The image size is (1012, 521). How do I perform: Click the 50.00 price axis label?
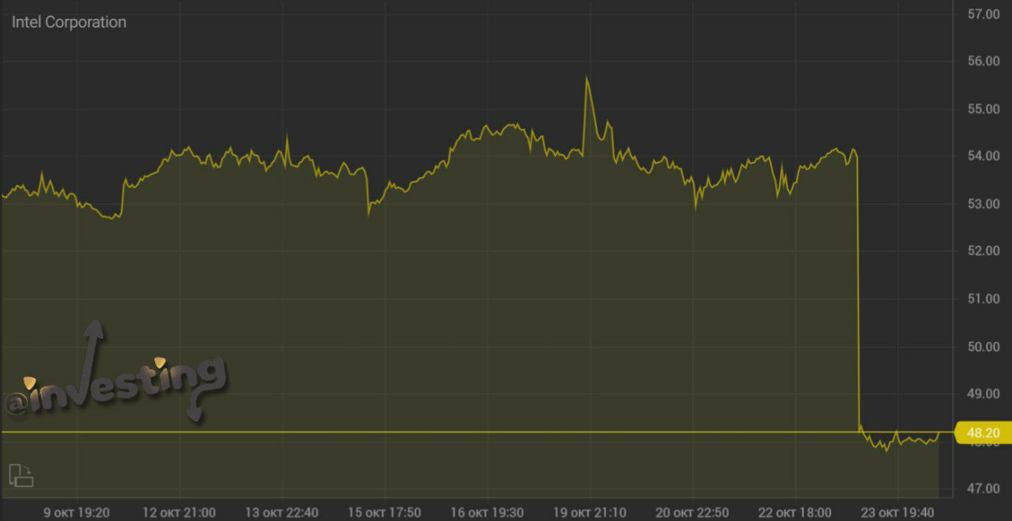984,347
